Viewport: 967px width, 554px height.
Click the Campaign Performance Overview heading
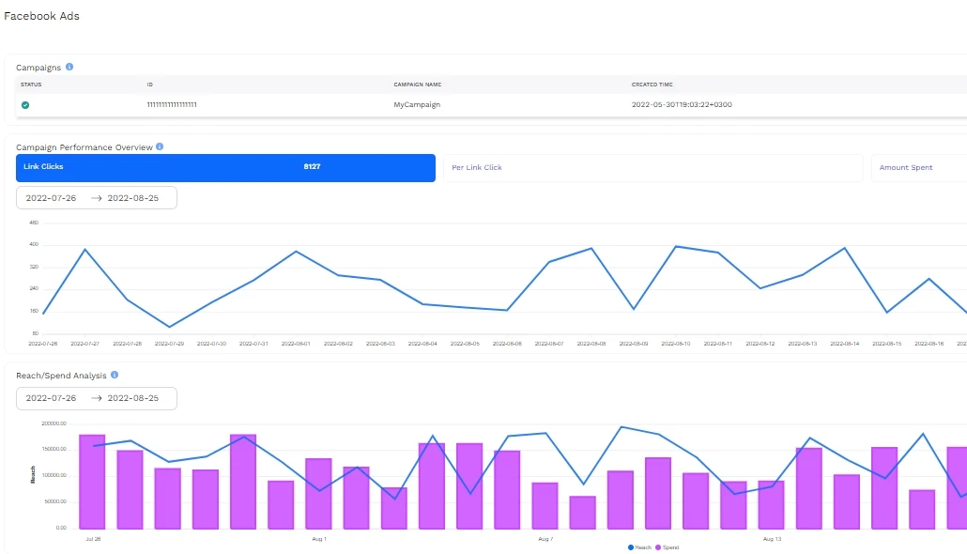point(84,147)
